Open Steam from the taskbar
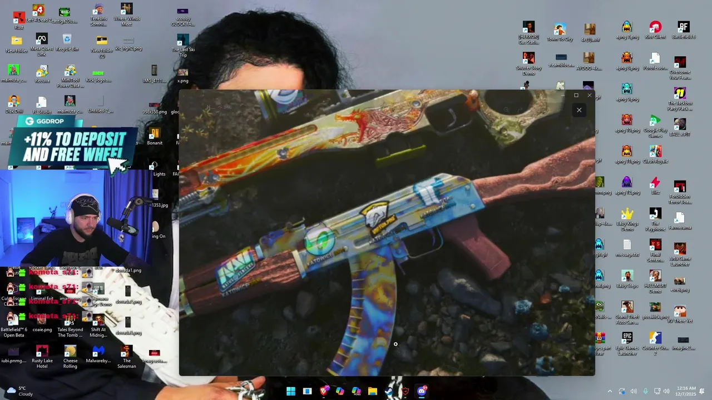Viewport: 712px width, 400px height. [x=389, y=391]
